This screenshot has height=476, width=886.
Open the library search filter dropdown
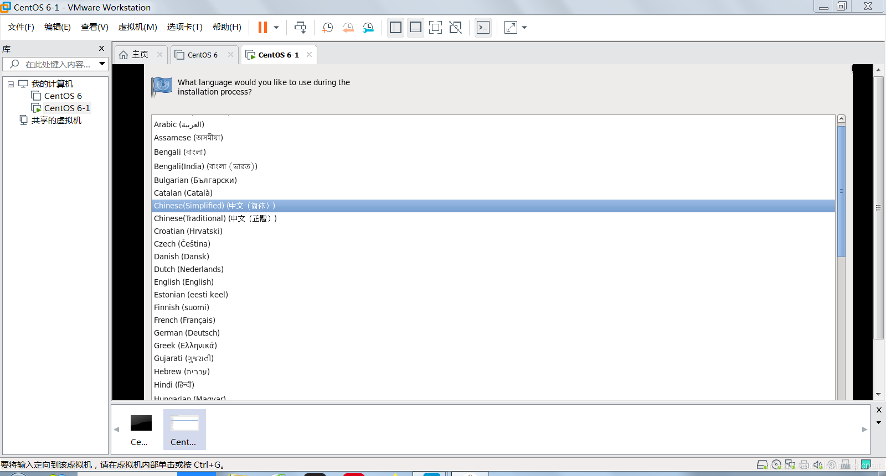[x=102, y=64]
